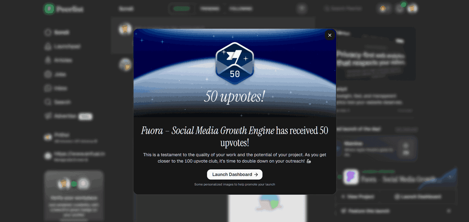
Task: Click the streak icon in the header
Action: (385, 9)
